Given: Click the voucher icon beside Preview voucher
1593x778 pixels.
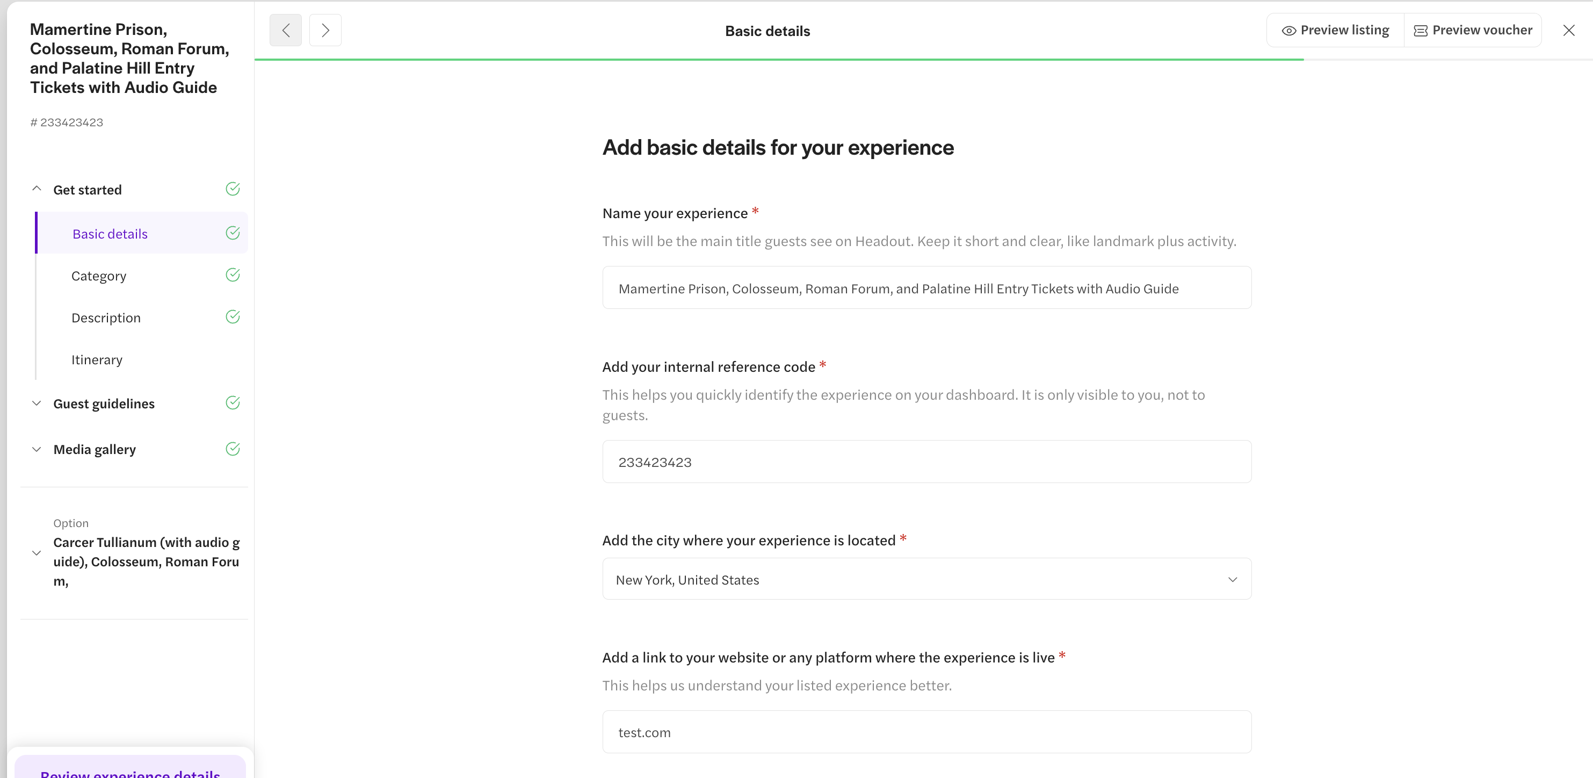Looking at the screenshot, I should point(1421,30).
